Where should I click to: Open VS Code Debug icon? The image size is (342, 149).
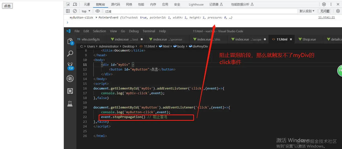(x=70, y=78)
